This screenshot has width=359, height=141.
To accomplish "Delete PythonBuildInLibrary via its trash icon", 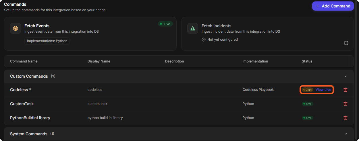I will click(346, 118).
